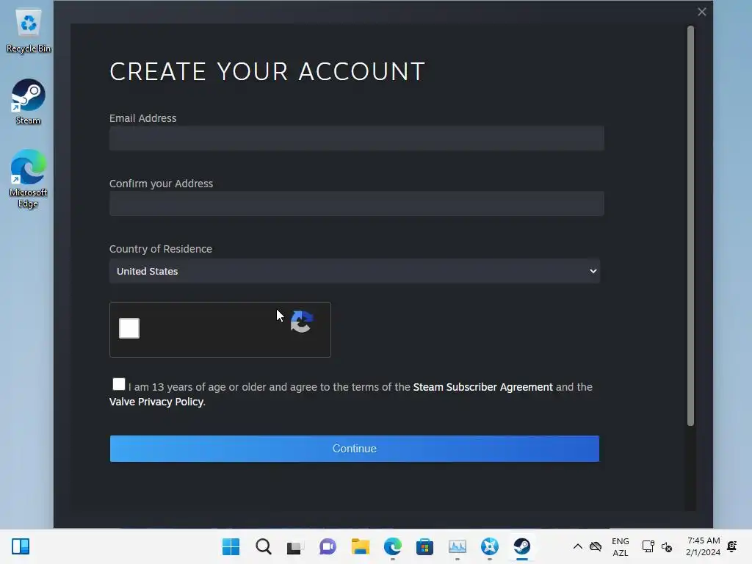Click the reCAPTCHA logo icon
Screen dimensions: 752x564
pyautogui.click(x=302, y=322)
